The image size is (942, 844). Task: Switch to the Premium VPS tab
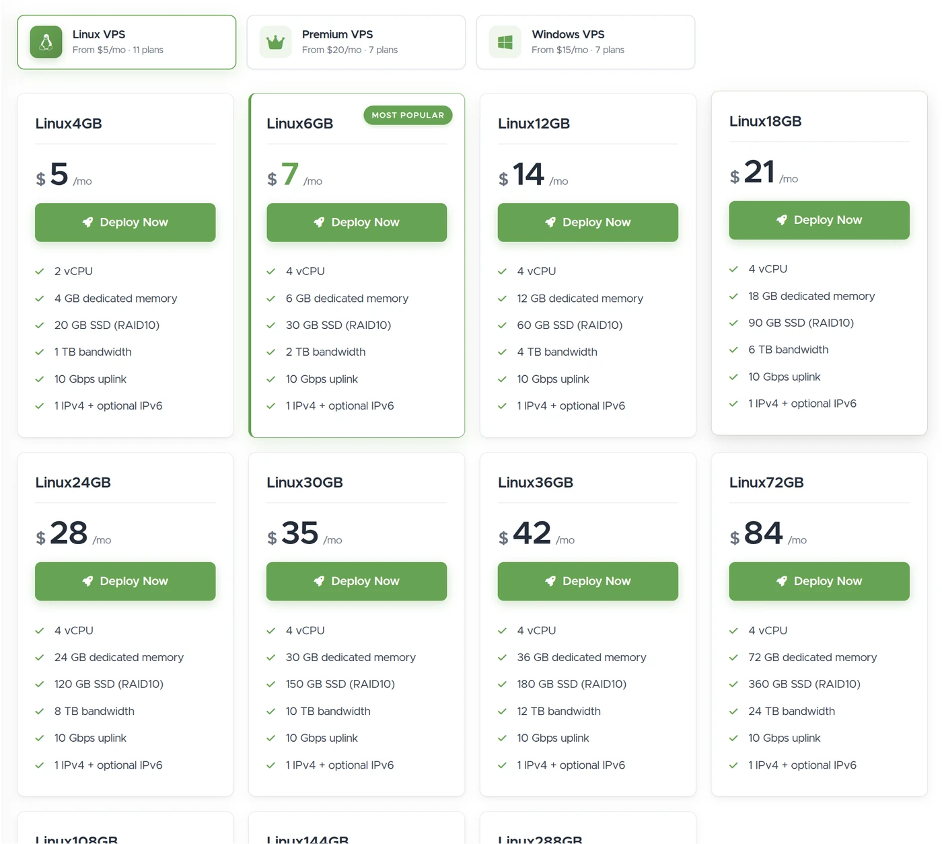pyautogui.click(x=356, y=42)
